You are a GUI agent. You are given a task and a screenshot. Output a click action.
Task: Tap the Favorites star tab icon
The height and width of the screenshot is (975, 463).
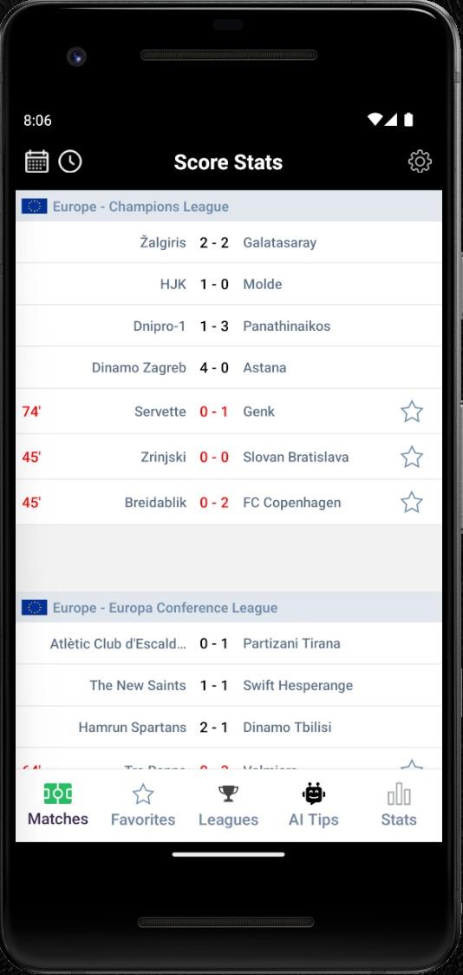coord(143,794)
